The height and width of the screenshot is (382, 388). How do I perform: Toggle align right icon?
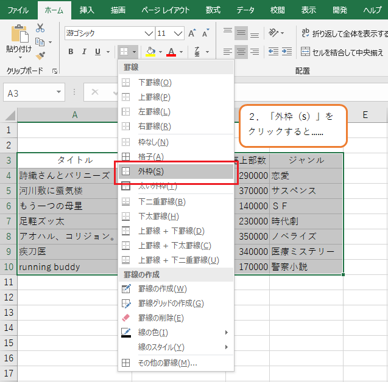pos(255,52)
